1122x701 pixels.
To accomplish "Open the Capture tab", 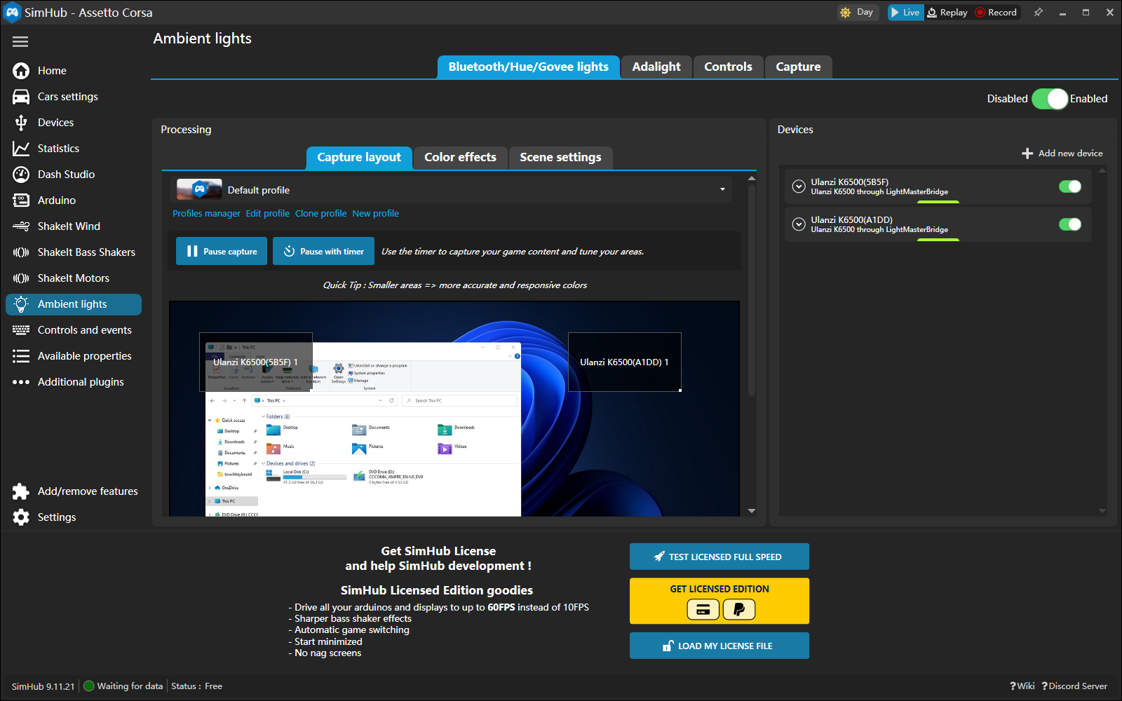I will tap(798, 67).
